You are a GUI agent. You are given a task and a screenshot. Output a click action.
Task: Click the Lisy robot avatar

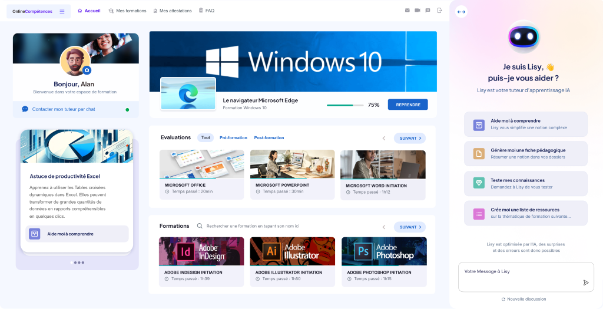[x=524, y=37]
